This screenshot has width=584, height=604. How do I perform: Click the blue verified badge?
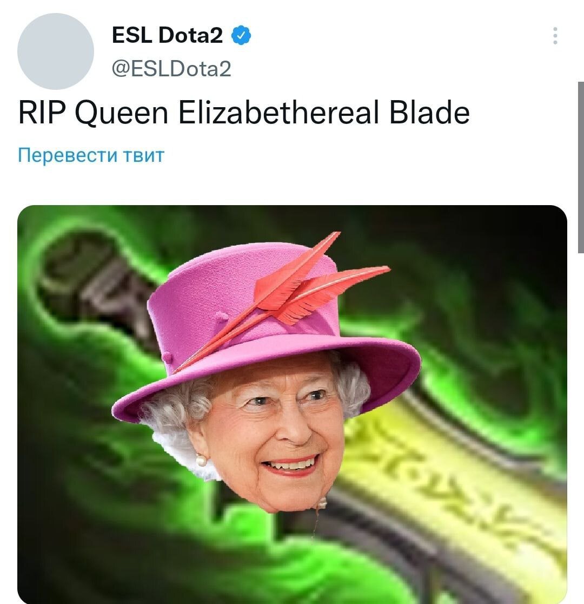(x=241, y=35)
